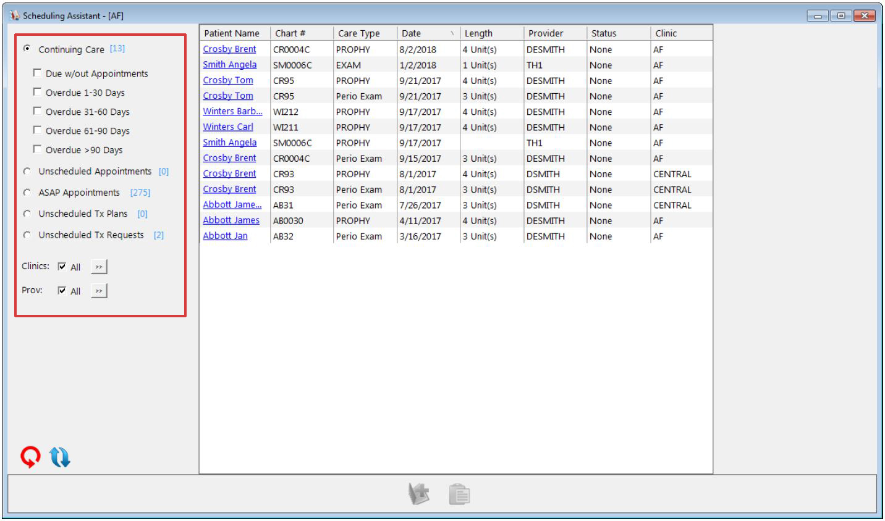Open Smith Angela's patient record

229,64
